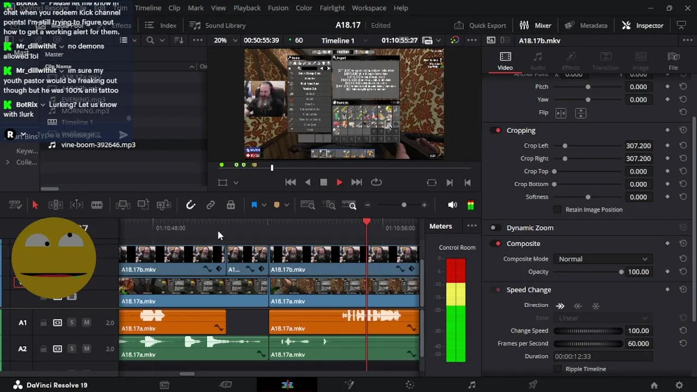This screenshot has width=697, height=392.
Task: Toggle Position Lock padlock
Action: click(231, 205)
